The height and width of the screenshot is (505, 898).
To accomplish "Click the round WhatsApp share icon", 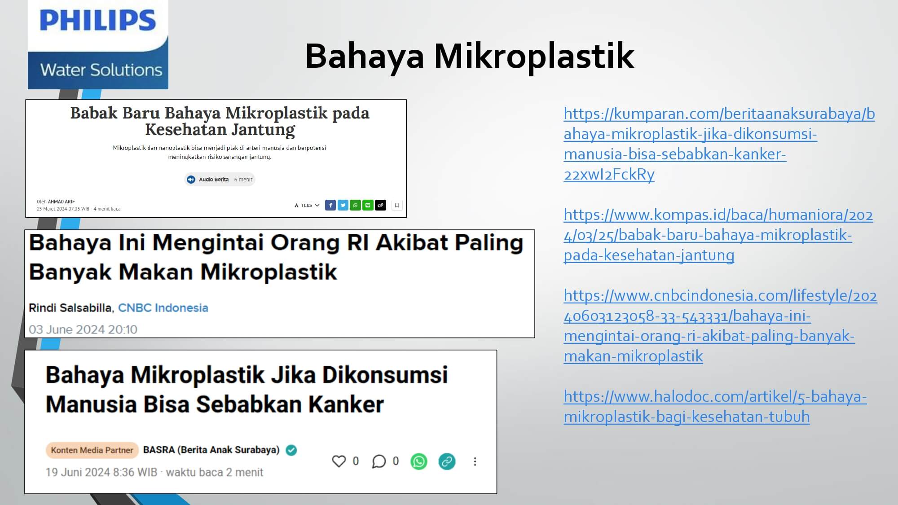I will tap(419, 461).
